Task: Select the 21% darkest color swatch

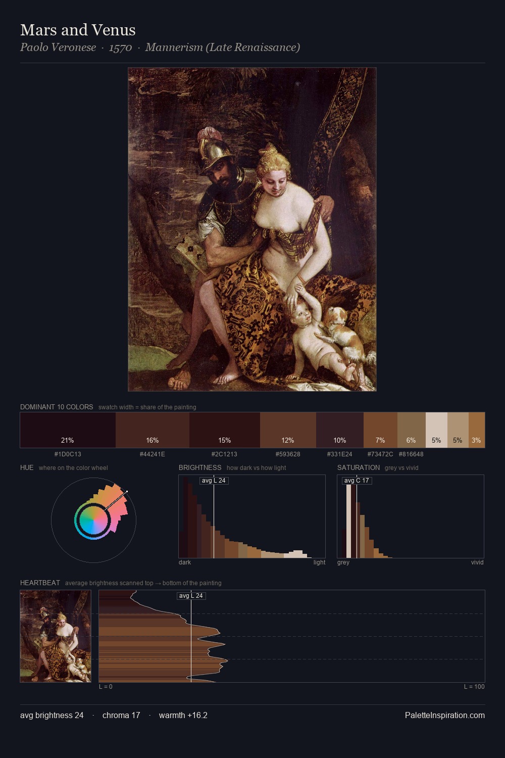Action: (68, 430)
